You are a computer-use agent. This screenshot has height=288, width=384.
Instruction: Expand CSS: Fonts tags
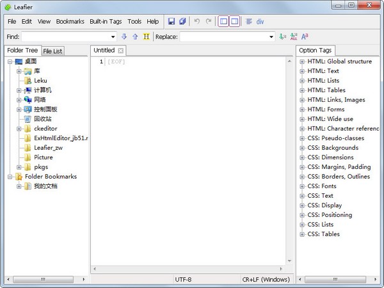click(x=302, y=186)
